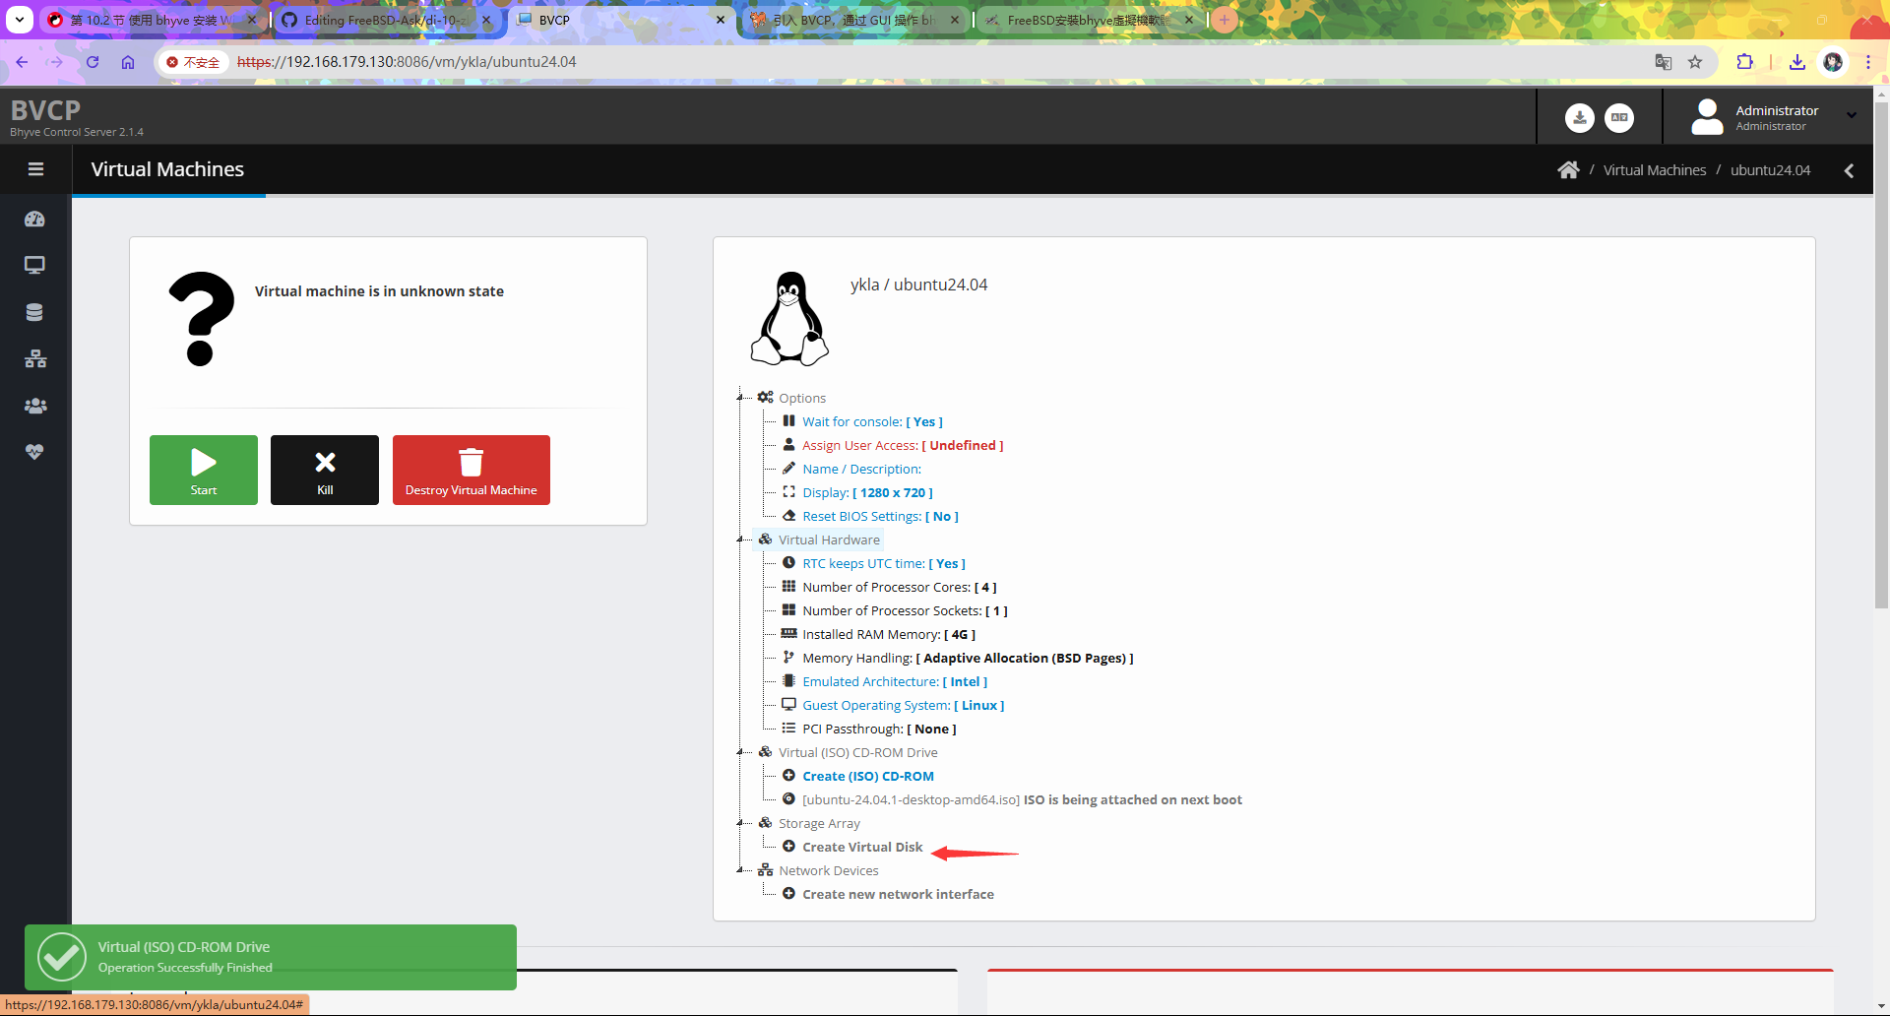Edit Name / Description

click(861, 469)
